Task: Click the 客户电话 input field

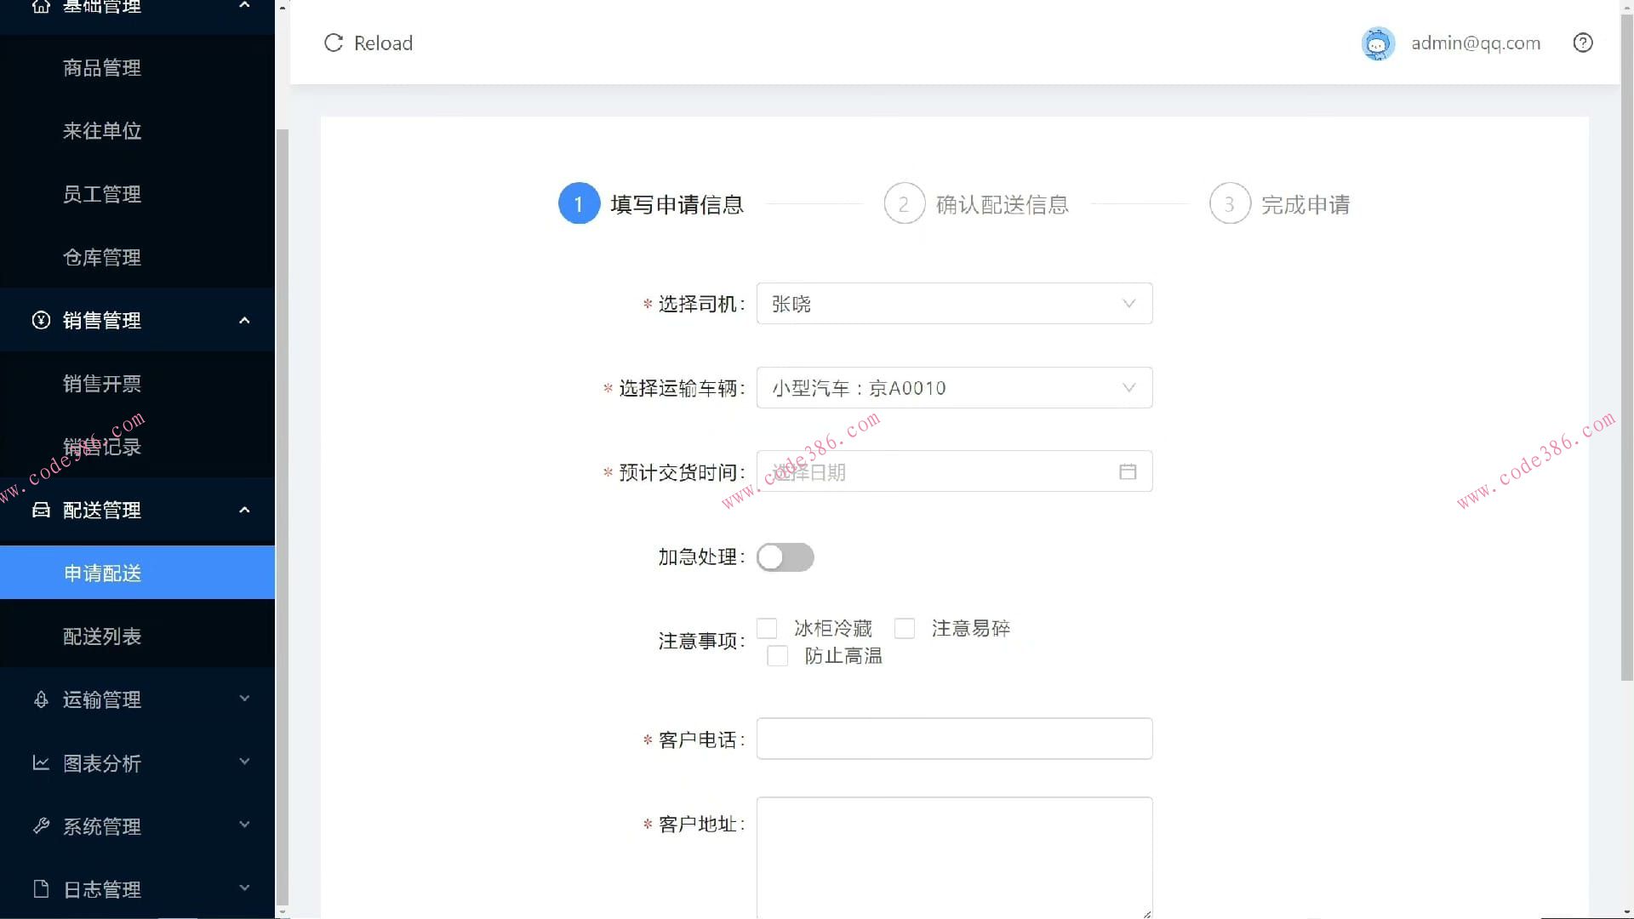Action: [953, 739]
